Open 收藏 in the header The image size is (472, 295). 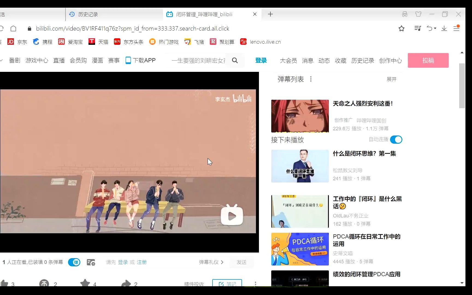[341, 60]
